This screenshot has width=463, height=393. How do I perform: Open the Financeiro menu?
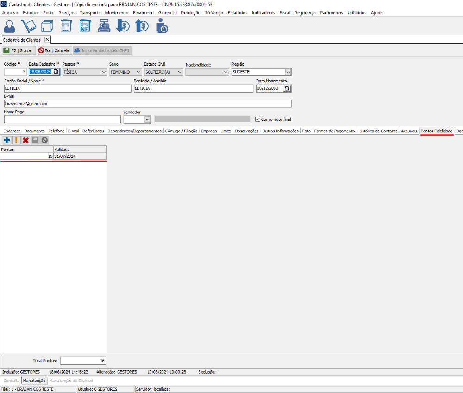pyautogui.click(x=143, y=13)
